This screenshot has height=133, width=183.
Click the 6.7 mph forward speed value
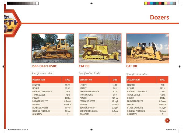[x=163, y=101]
